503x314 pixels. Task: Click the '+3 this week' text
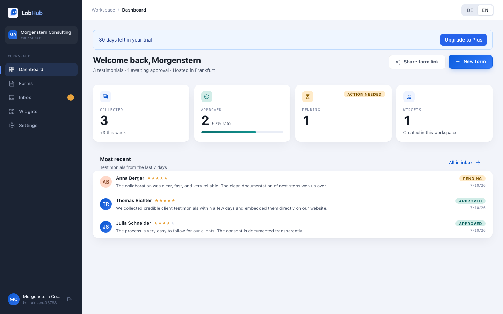click(113, 133)
